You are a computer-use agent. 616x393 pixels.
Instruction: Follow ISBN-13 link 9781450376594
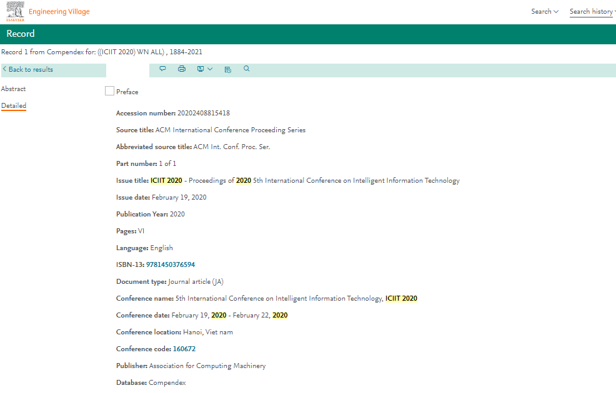click(x=171, y=264)
